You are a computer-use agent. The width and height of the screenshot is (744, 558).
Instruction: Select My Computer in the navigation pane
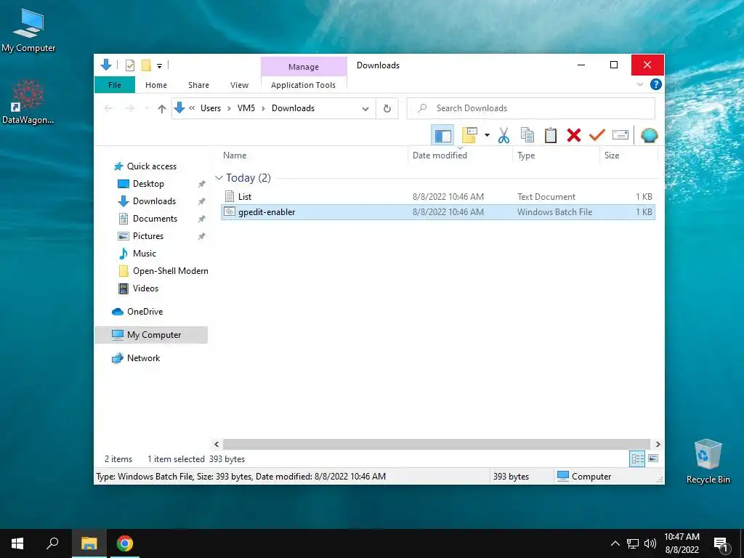[151, 335]
